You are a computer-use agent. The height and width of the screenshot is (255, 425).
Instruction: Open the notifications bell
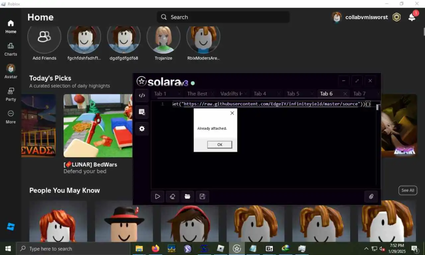[412, 17]
